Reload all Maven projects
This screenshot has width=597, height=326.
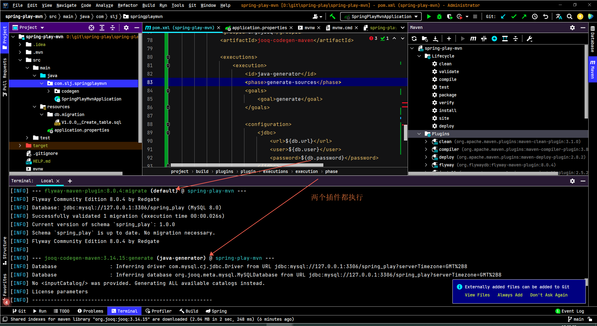pyautogui.click(x=414, y=39)
